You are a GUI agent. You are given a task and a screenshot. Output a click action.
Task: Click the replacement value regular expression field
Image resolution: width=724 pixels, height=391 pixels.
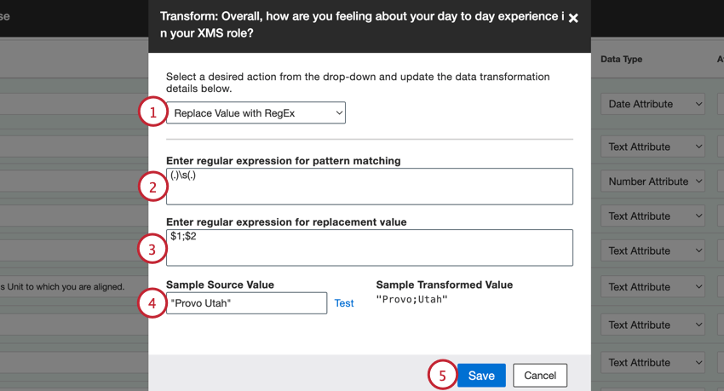pyautogui.click(x=369, y=247)
